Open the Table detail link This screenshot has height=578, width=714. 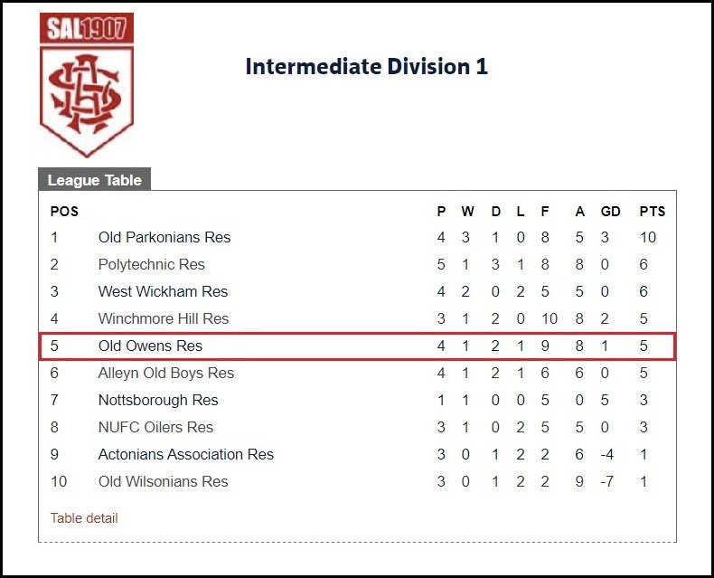84,517
